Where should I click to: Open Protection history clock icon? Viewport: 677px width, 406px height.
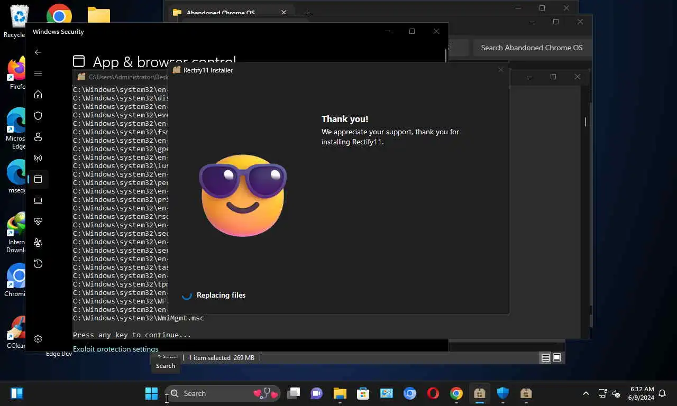point(38,264)
